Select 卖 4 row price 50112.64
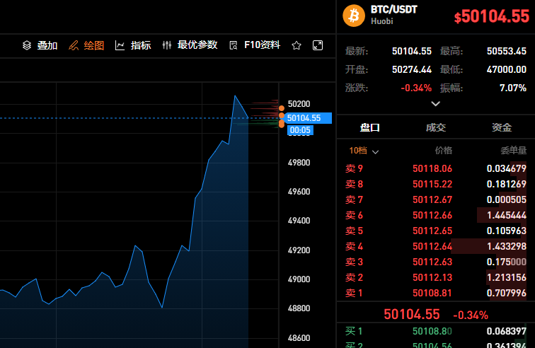This screenshot has height=348, width=535. [432, 246]
